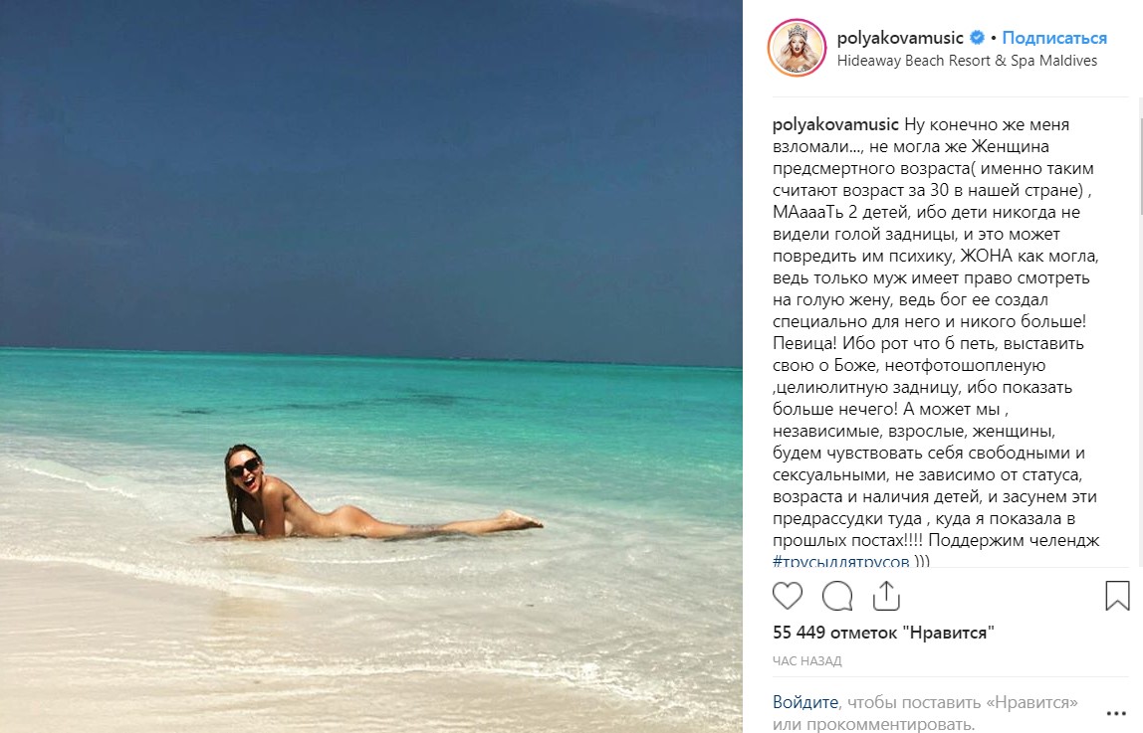Click the Подписаться follow button
This screenshot has width=1143, height=733.
click(x=1054, y=38)
